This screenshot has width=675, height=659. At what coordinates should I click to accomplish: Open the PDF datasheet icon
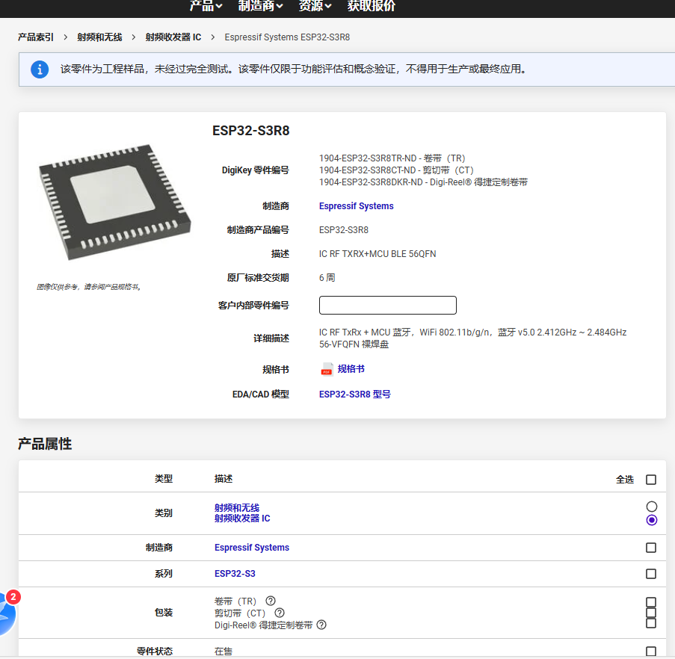[x=327, y=369]
